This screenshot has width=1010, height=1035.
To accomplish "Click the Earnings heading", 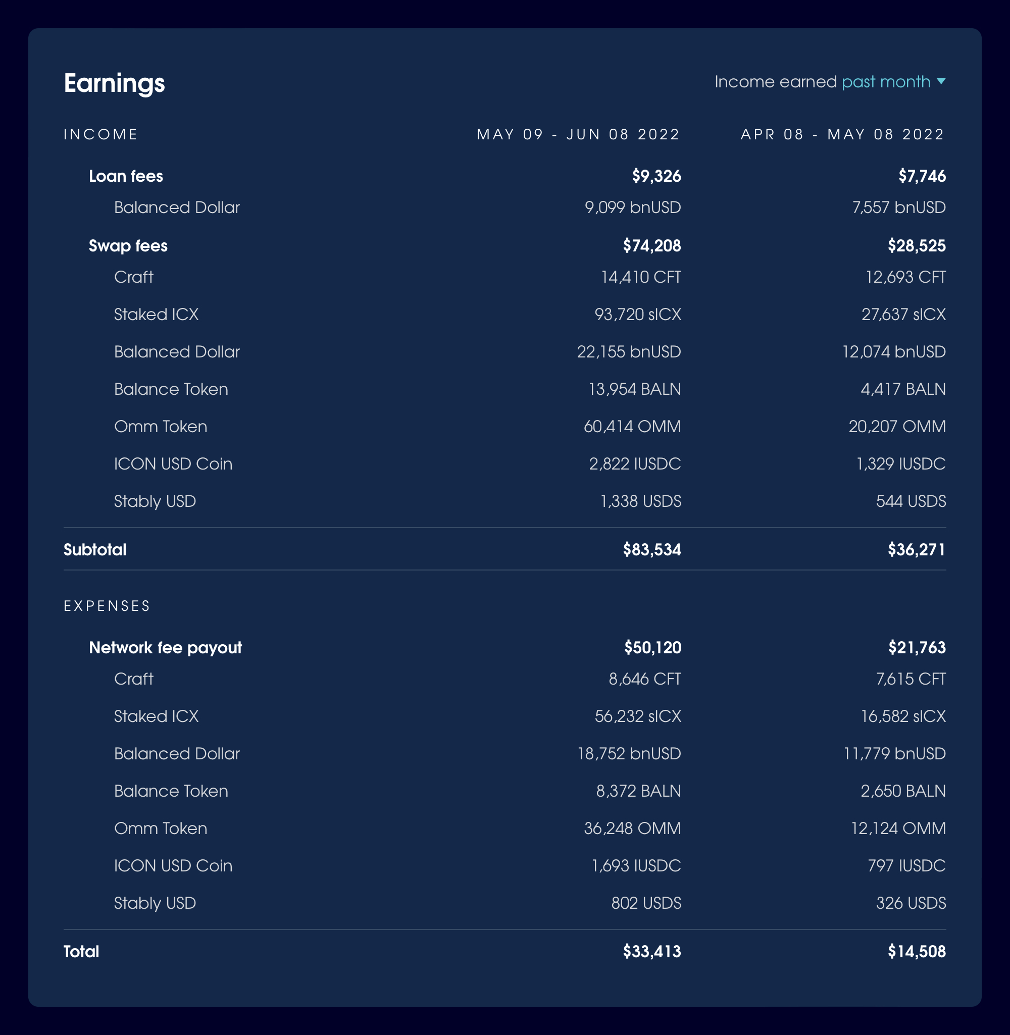I will click(x=114, y=83).
